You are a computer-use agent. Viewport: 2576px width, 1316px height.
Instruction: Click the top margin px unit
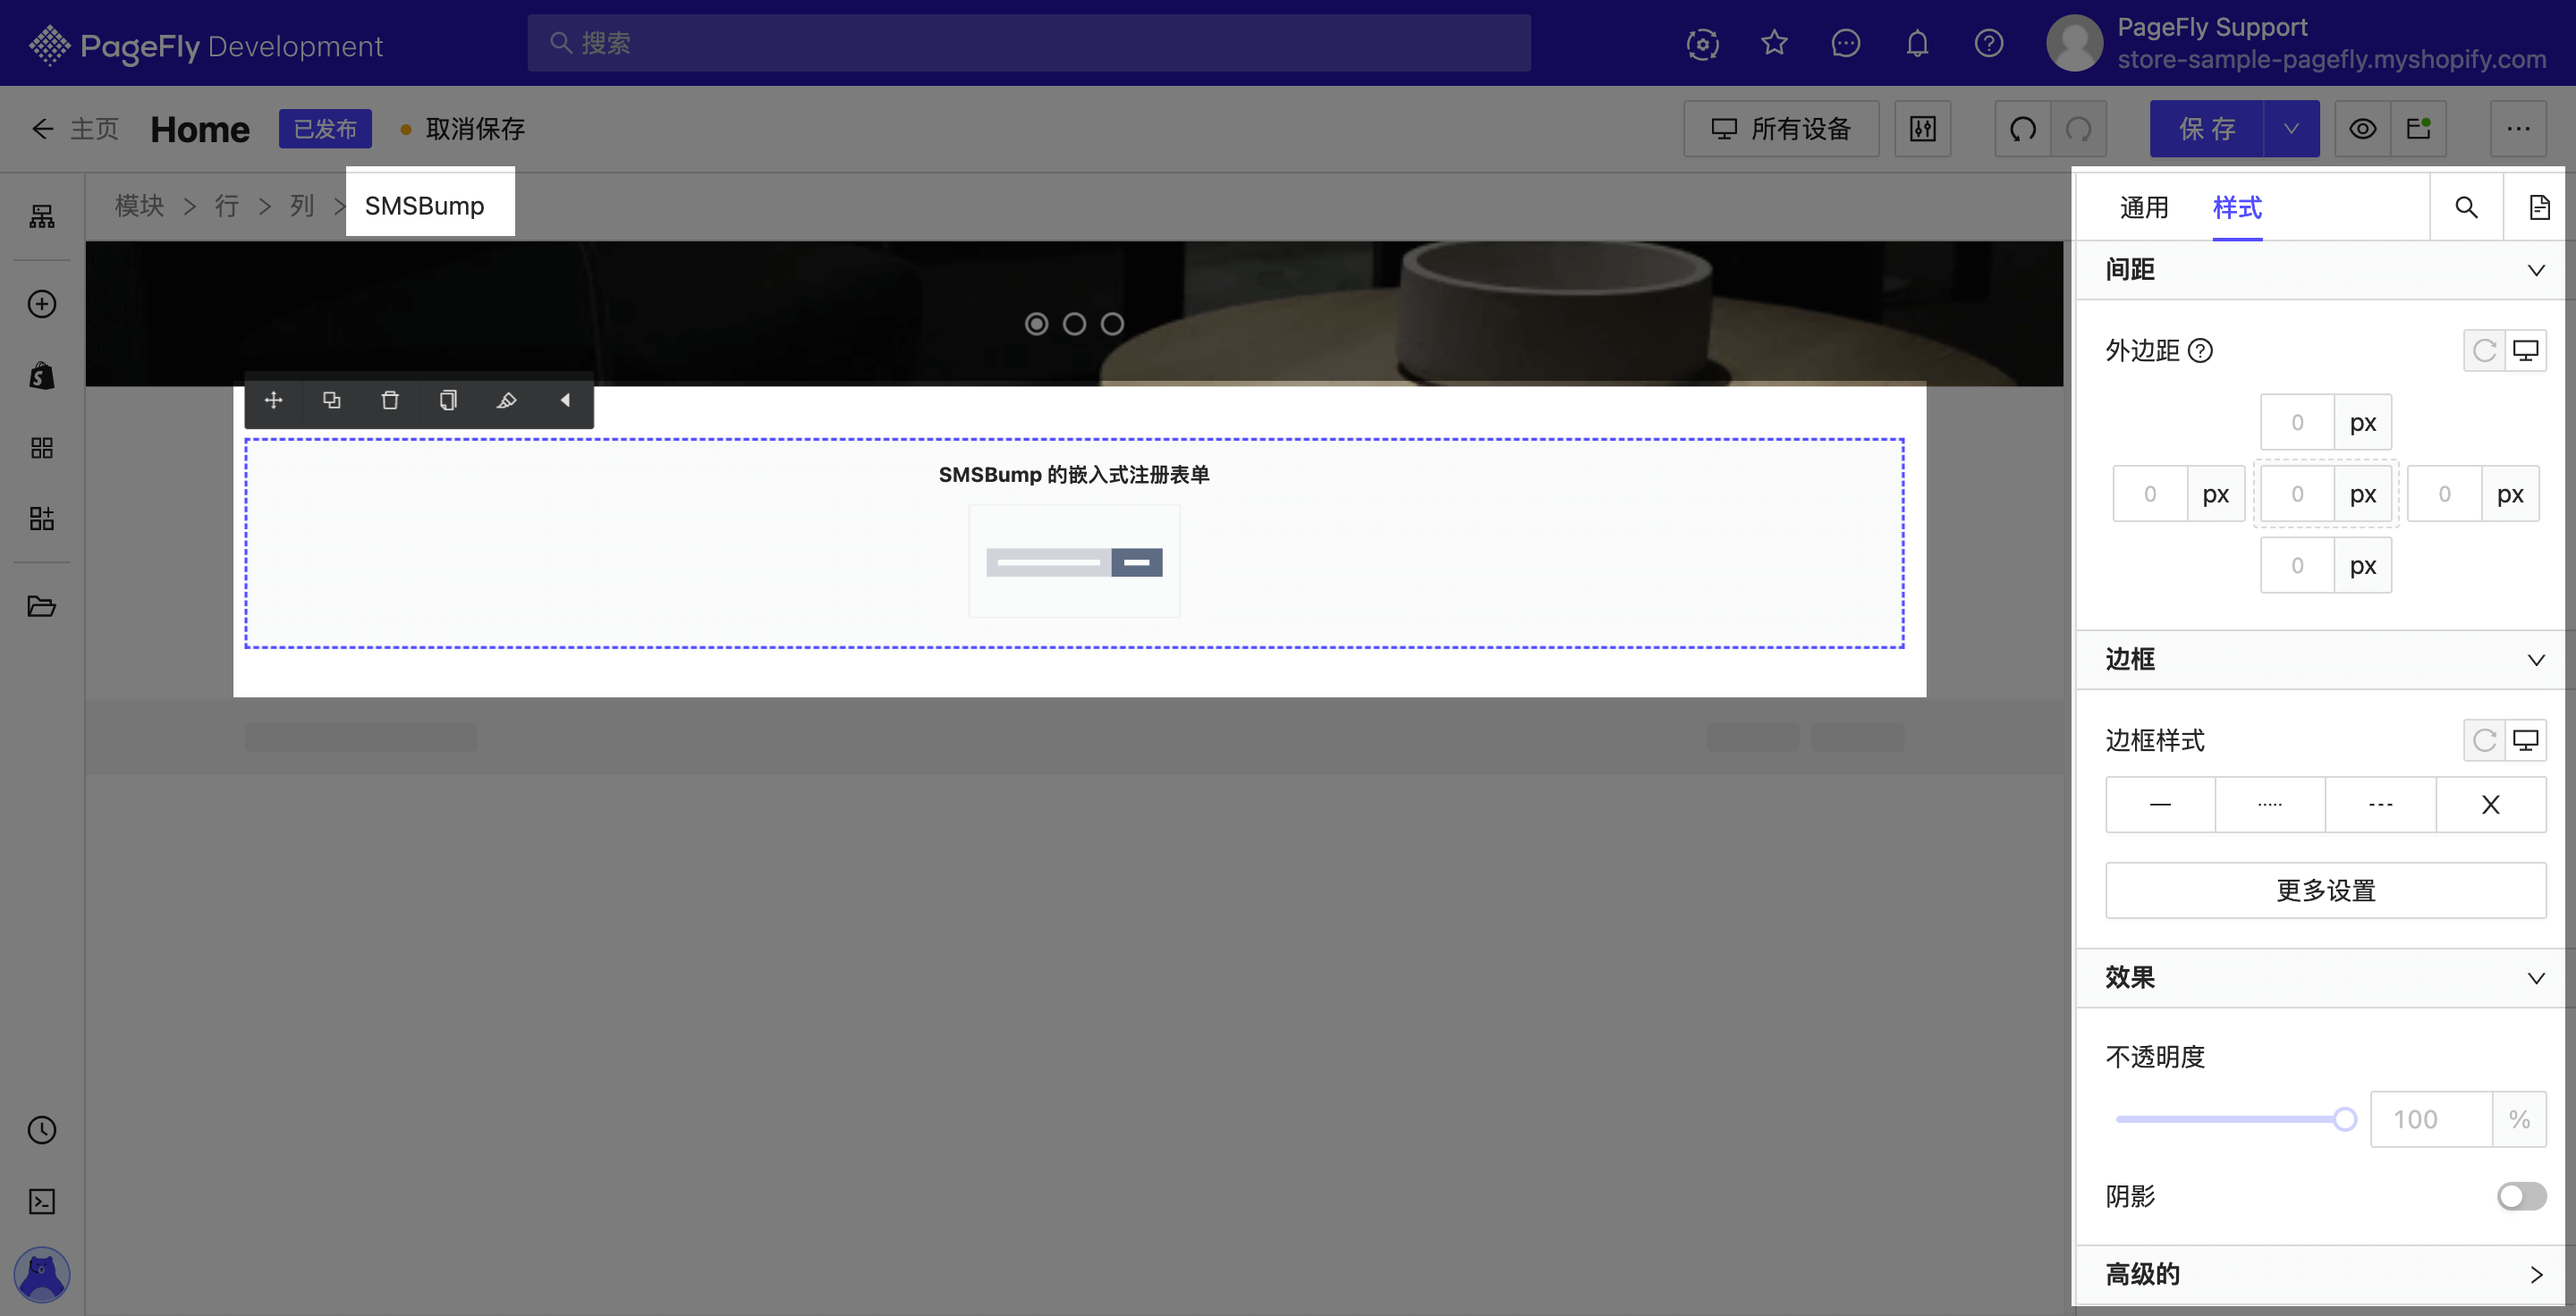coord(2362,423)
